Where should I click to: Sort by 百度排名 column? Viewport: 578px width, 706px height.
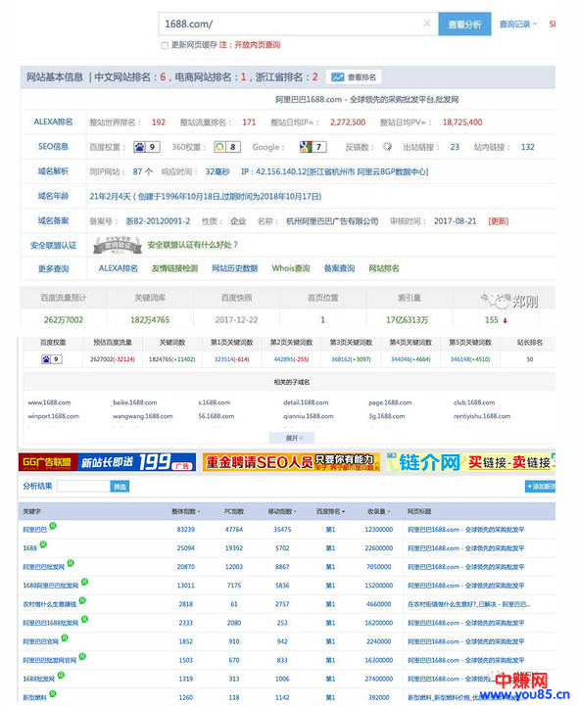pos(331,511)
